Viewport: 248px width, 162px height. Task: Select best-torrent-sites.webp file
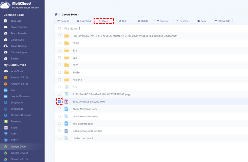[85, 116]
